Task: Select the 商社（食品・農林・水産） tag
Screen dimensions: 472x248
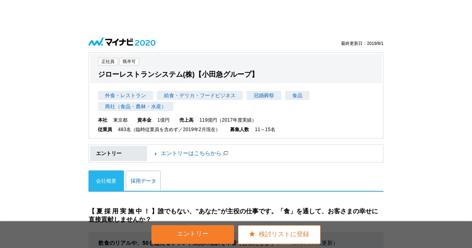Action: [x=136, y=106]
